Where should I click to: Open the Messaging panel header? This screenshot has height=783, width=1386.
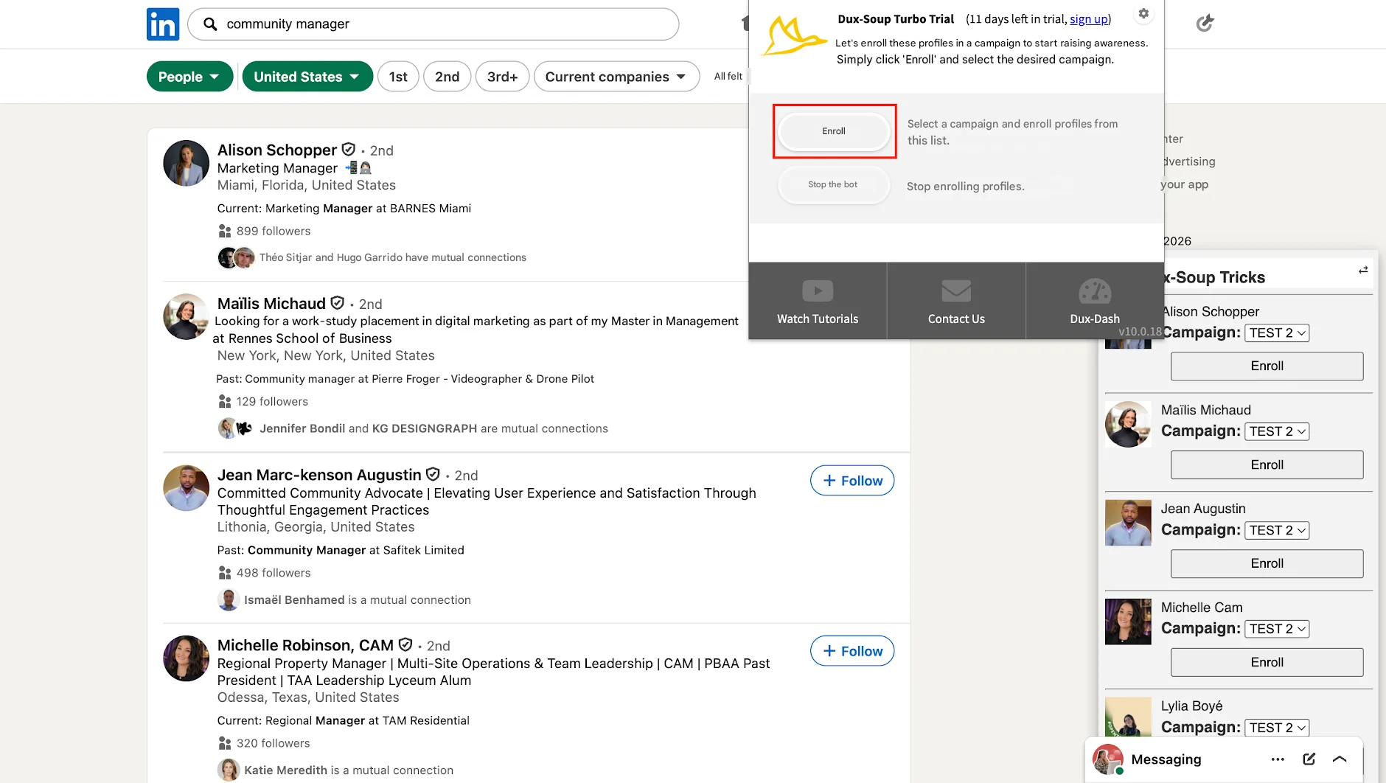[x=1223, y=759]
